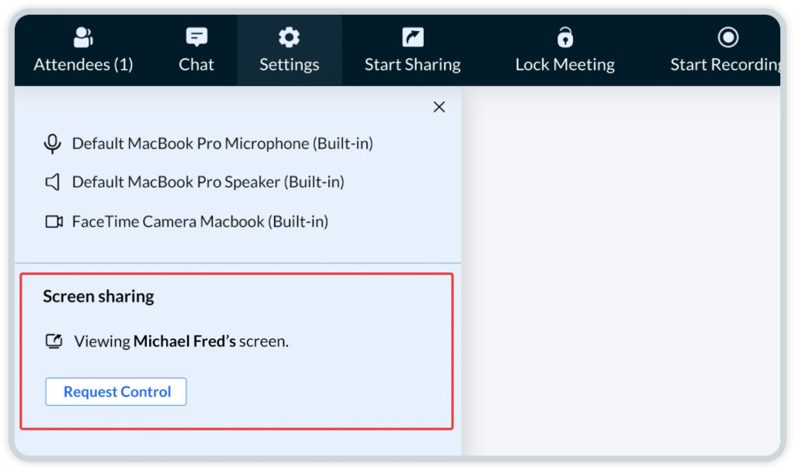The width and height of the screenshot is (795, 471).
Task: Click the Start Sharing text label
Action: coord(413,64)
